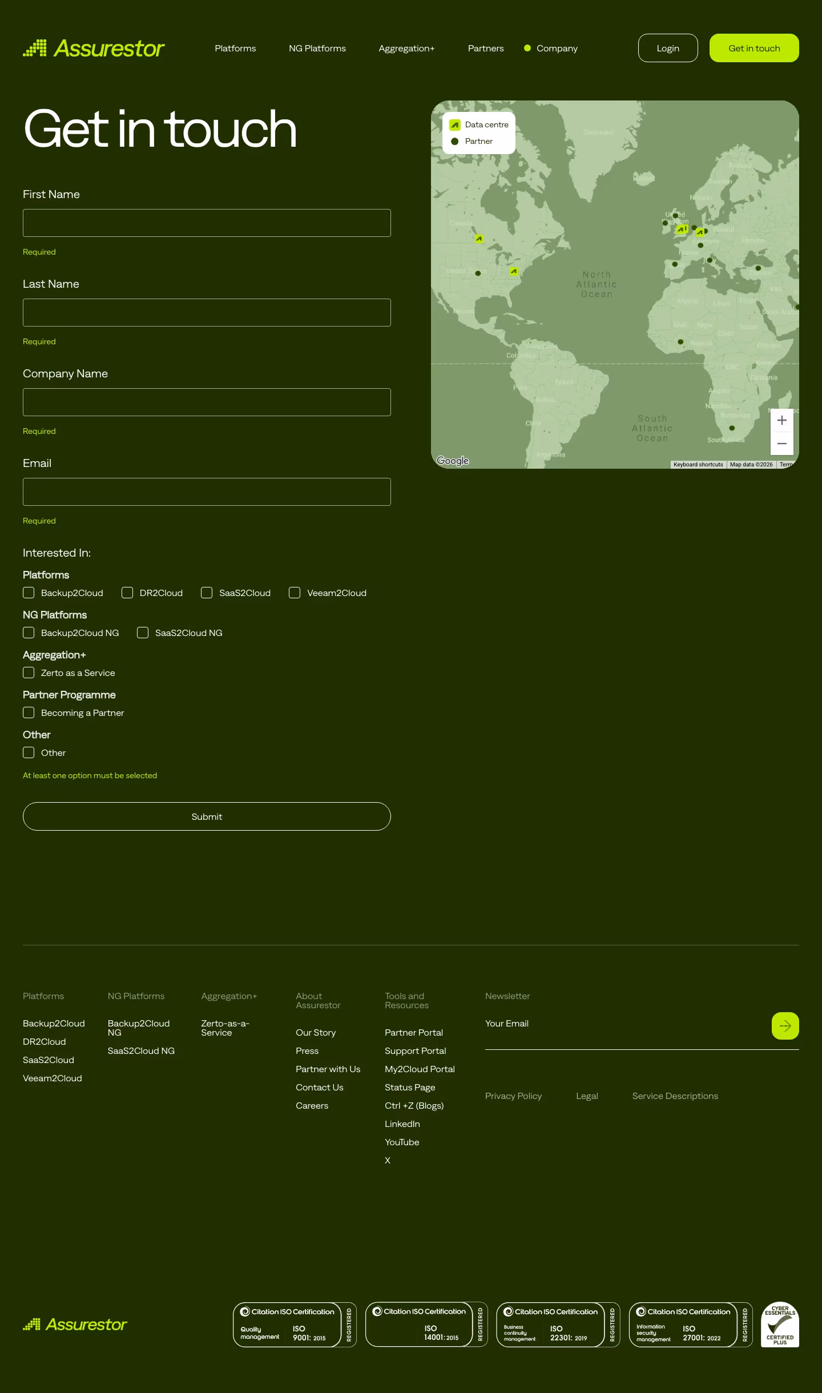The height and width of the screenshot is (1393, 822).
Task: Click into the contact form Email field
Action: pos(207,492)
